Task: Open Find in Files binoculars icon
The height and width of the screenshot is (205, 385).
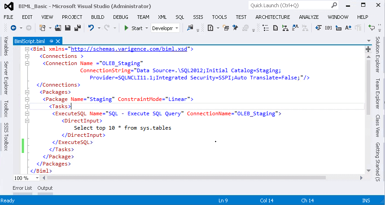Action: (x=190, y=28)
